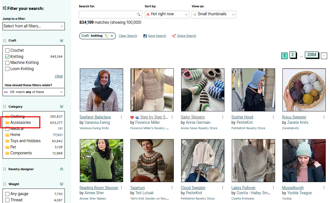Go to results page 2

[x=293, y=55]
